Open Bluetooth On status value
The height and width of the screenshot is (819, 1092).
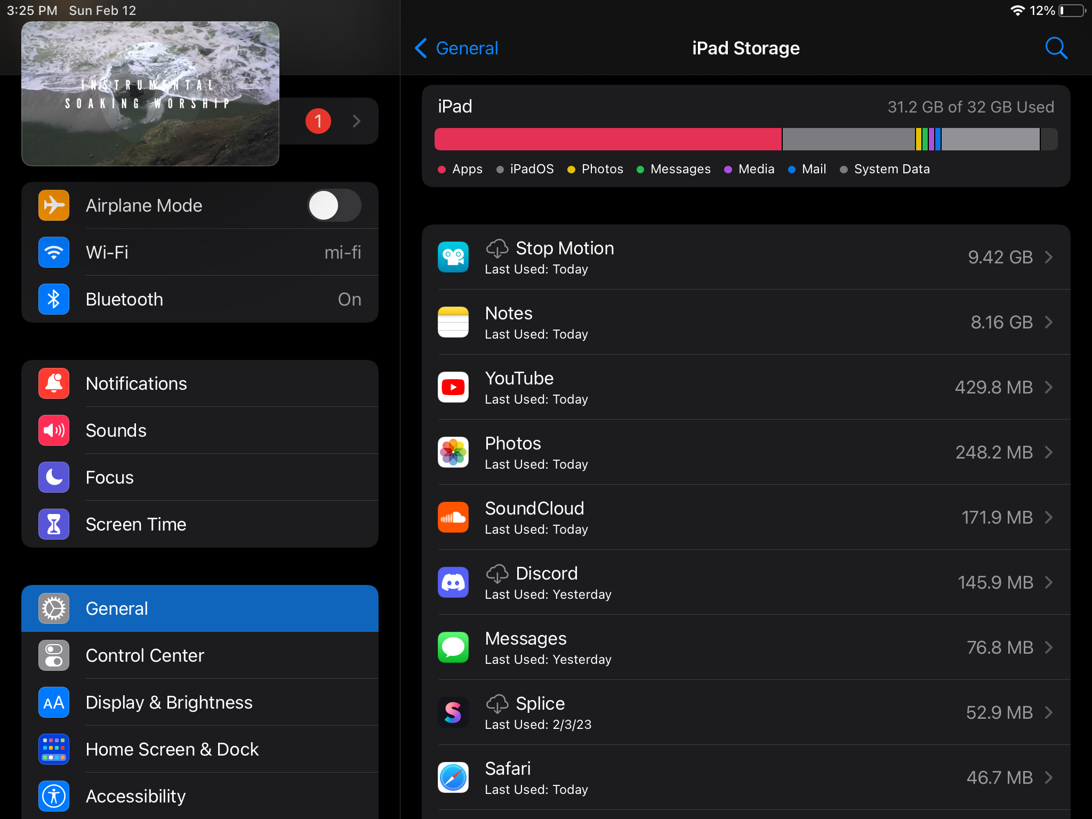350,299
